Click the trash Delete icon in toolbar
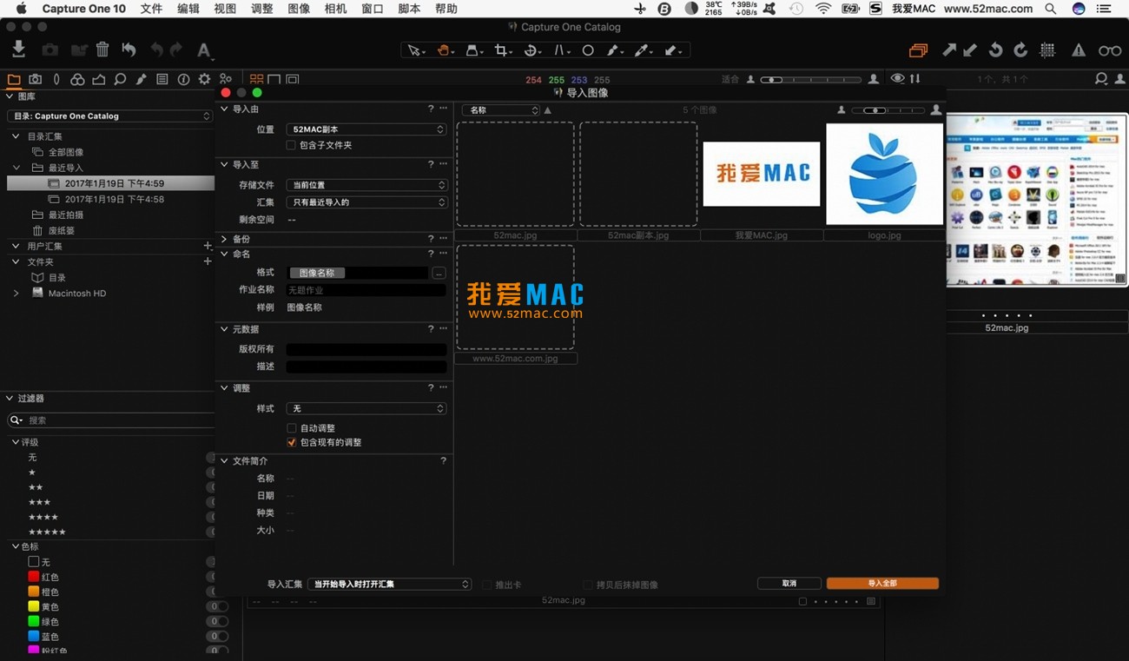The image size is (1129, 661). coord(102,50)
